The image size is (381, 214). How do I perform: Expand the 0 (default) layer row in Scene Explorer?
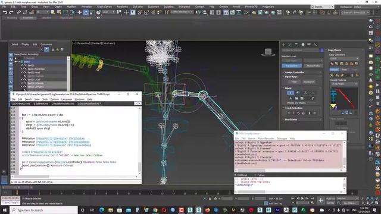click(16, 58)
